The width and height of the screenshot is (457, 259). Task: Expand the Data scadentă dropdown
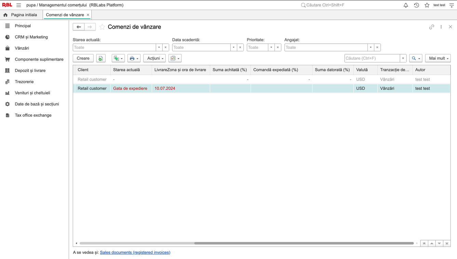coord(233,47)
